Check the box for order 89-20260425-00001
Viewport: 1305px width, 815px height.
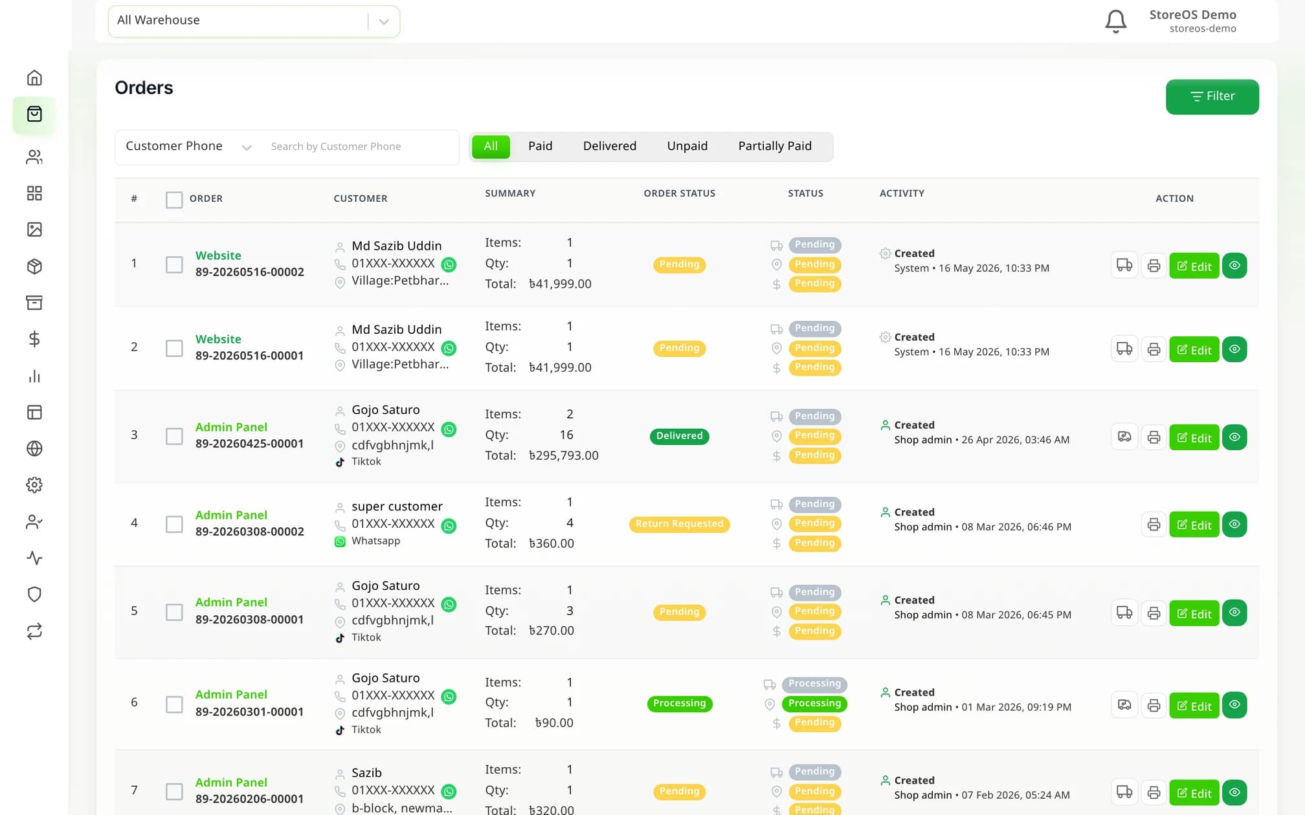click(174, 436)
